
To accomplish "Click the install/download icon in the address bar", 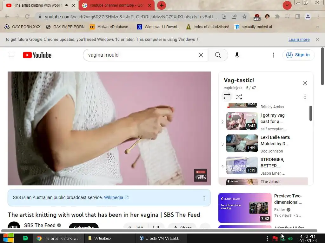I will tap(224, 16).
